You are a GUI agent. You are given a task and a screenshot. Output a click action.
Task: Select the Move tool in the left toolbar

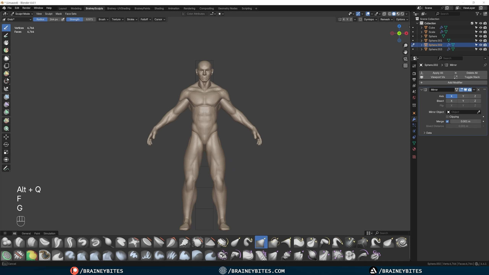tap(6, 137)
